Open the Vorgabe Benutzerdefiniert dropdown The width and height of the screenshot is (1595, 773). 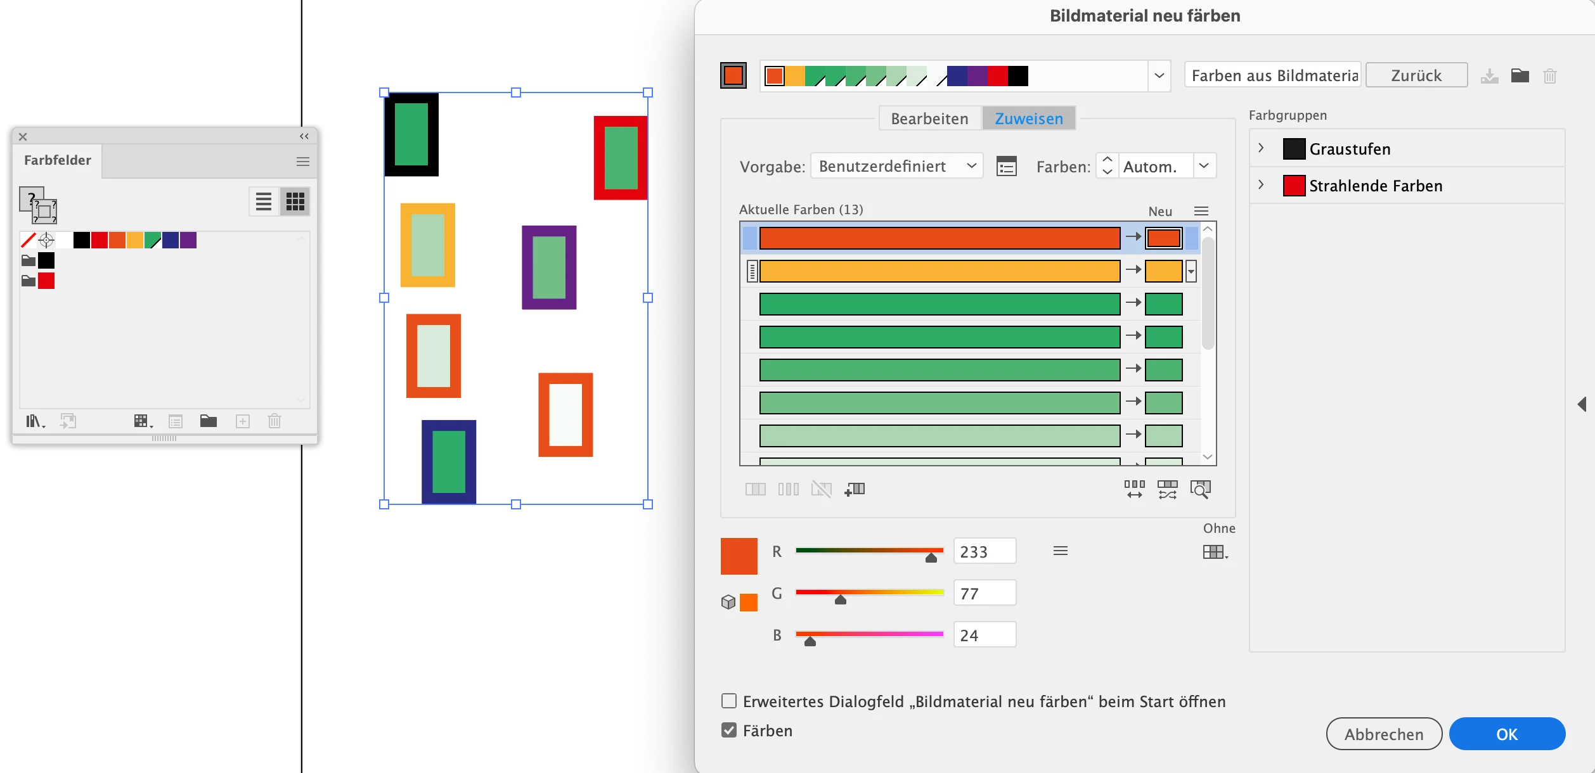click(x=896, y=167)
